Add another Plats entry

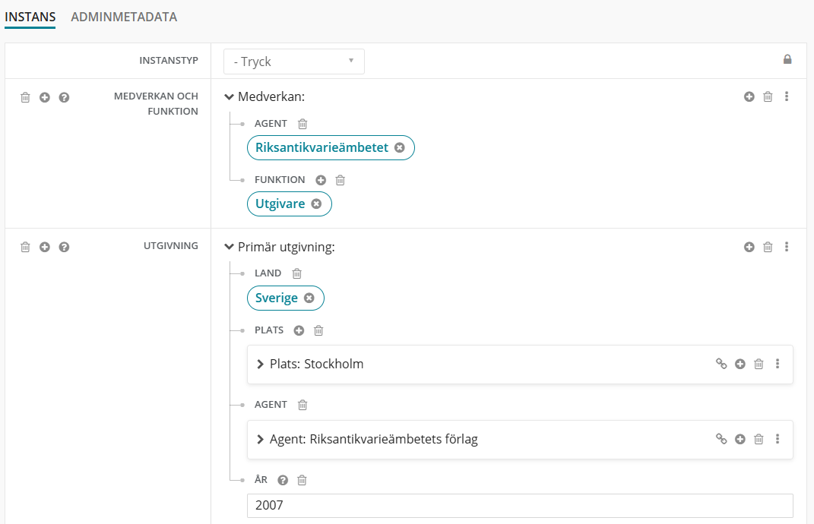(x=299, y=330)
